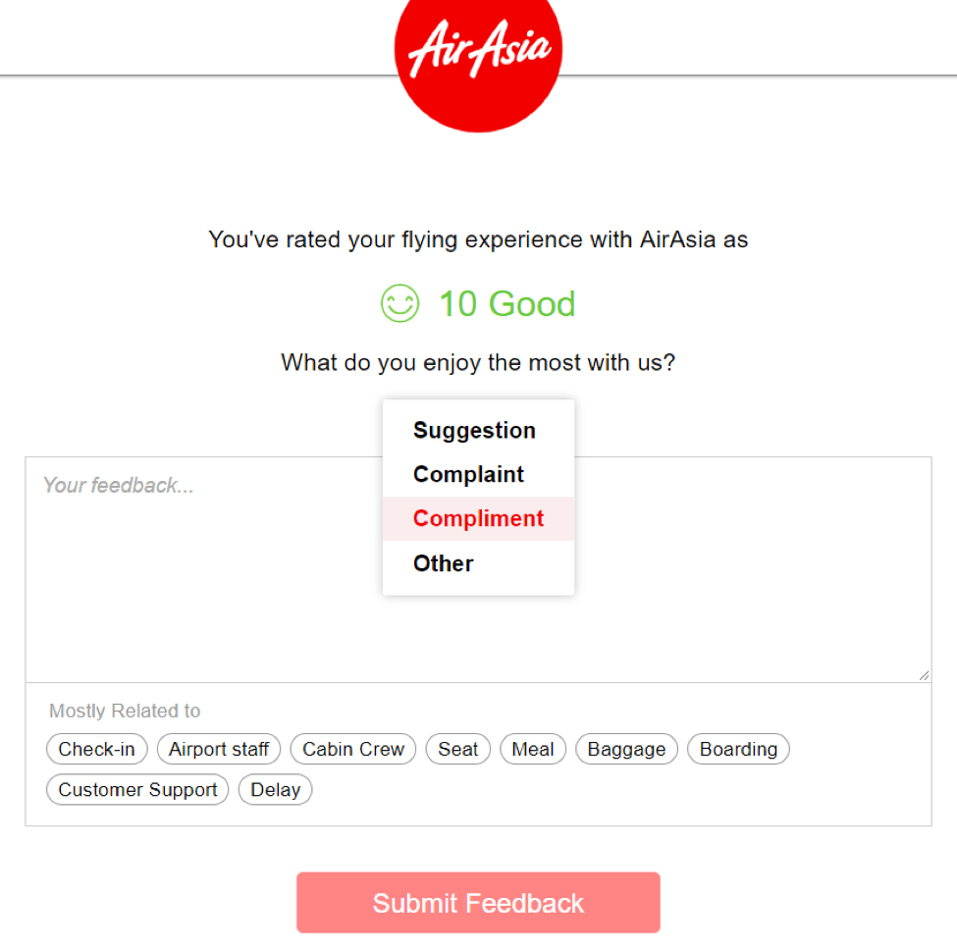Select Suggestion from the dropdown list

point(474,431)
